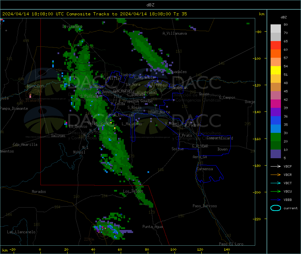Click the 'Lag.Llancanelo' map label
The width and height of the screenshot is (301, 254).
point(21,232)
